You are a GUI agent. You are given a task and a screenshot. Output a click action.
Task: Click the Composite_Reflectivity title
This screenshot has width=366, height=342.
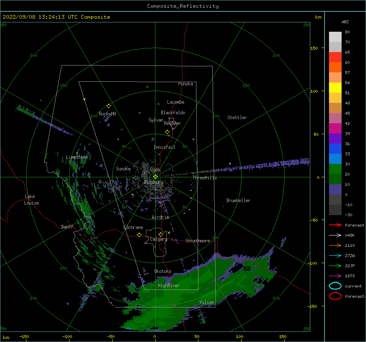pyautogui.click(x=183, y=6)
